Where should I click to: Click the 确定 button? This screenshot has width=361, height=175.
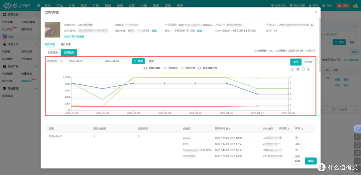(311, 161)
